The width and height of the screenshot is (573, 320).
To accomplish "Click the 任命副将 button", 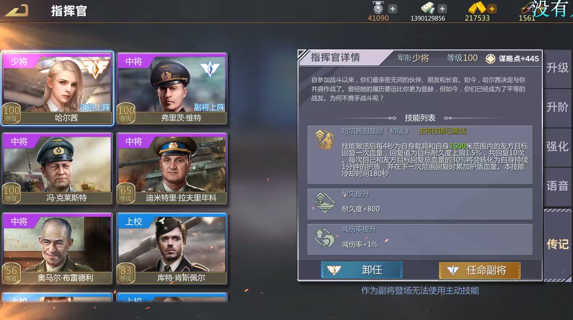I will (x=480, y=270).
